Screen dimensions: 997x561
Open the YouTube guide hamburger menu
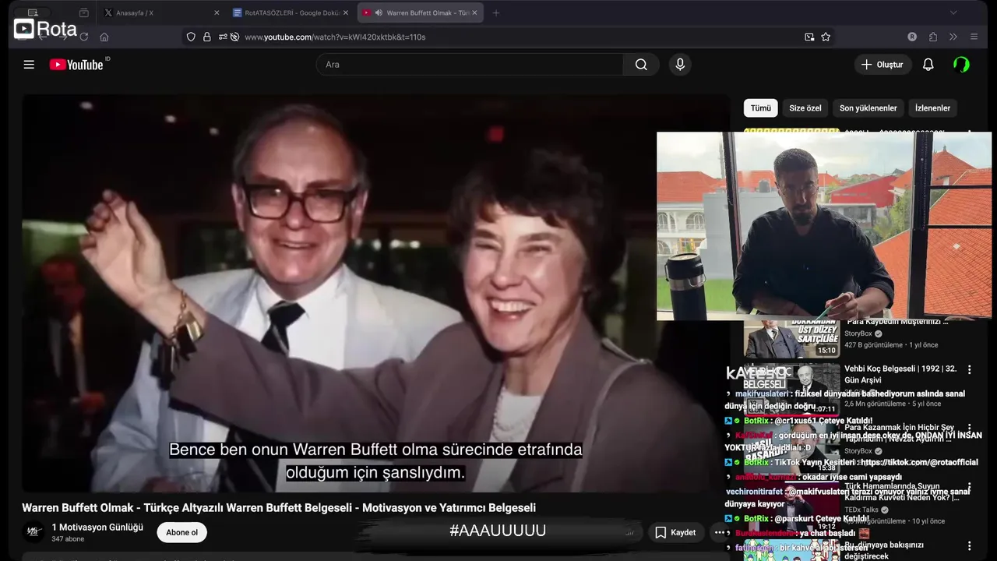[x=29, y=65]
